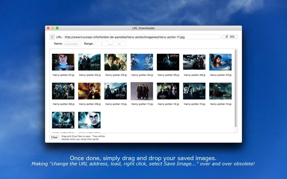Select the Harry-potter-06 thumbnail
This screenshot has width=287, height=179.
[194, 62]
